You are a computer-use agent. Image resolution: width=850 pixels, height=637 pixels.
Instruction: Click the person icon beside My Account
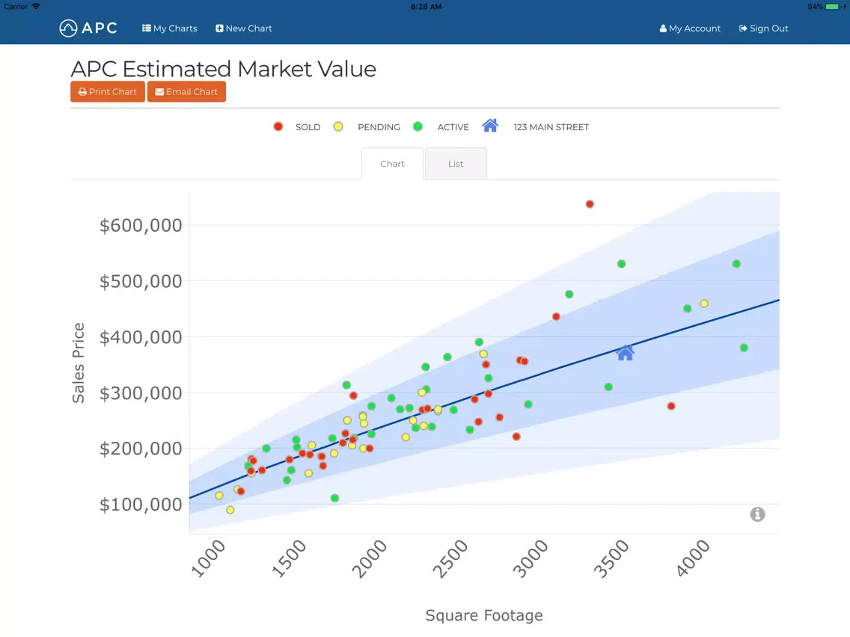click(663, 28)
